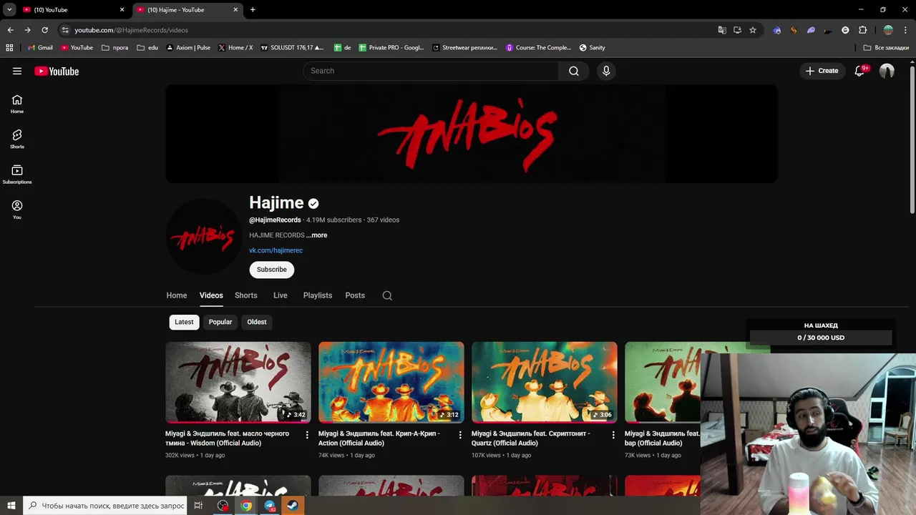The width and height of the screenshot is (916, 515).
Task: Open Telegram from the Windows taskbar
Action: pyautogui.click(x=270, y=506)
